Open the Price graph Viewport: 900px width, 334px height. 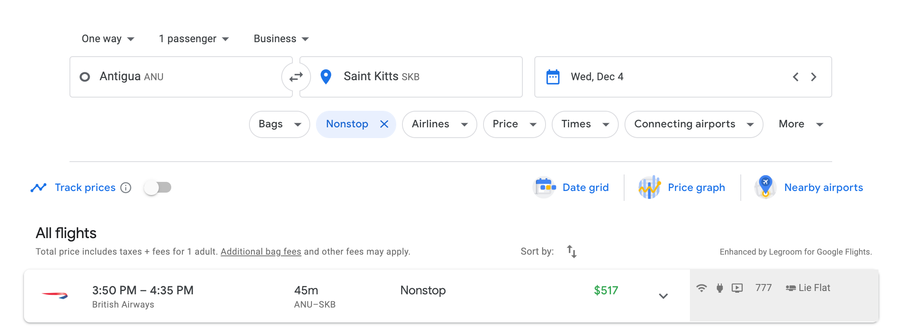pos(682,188)
